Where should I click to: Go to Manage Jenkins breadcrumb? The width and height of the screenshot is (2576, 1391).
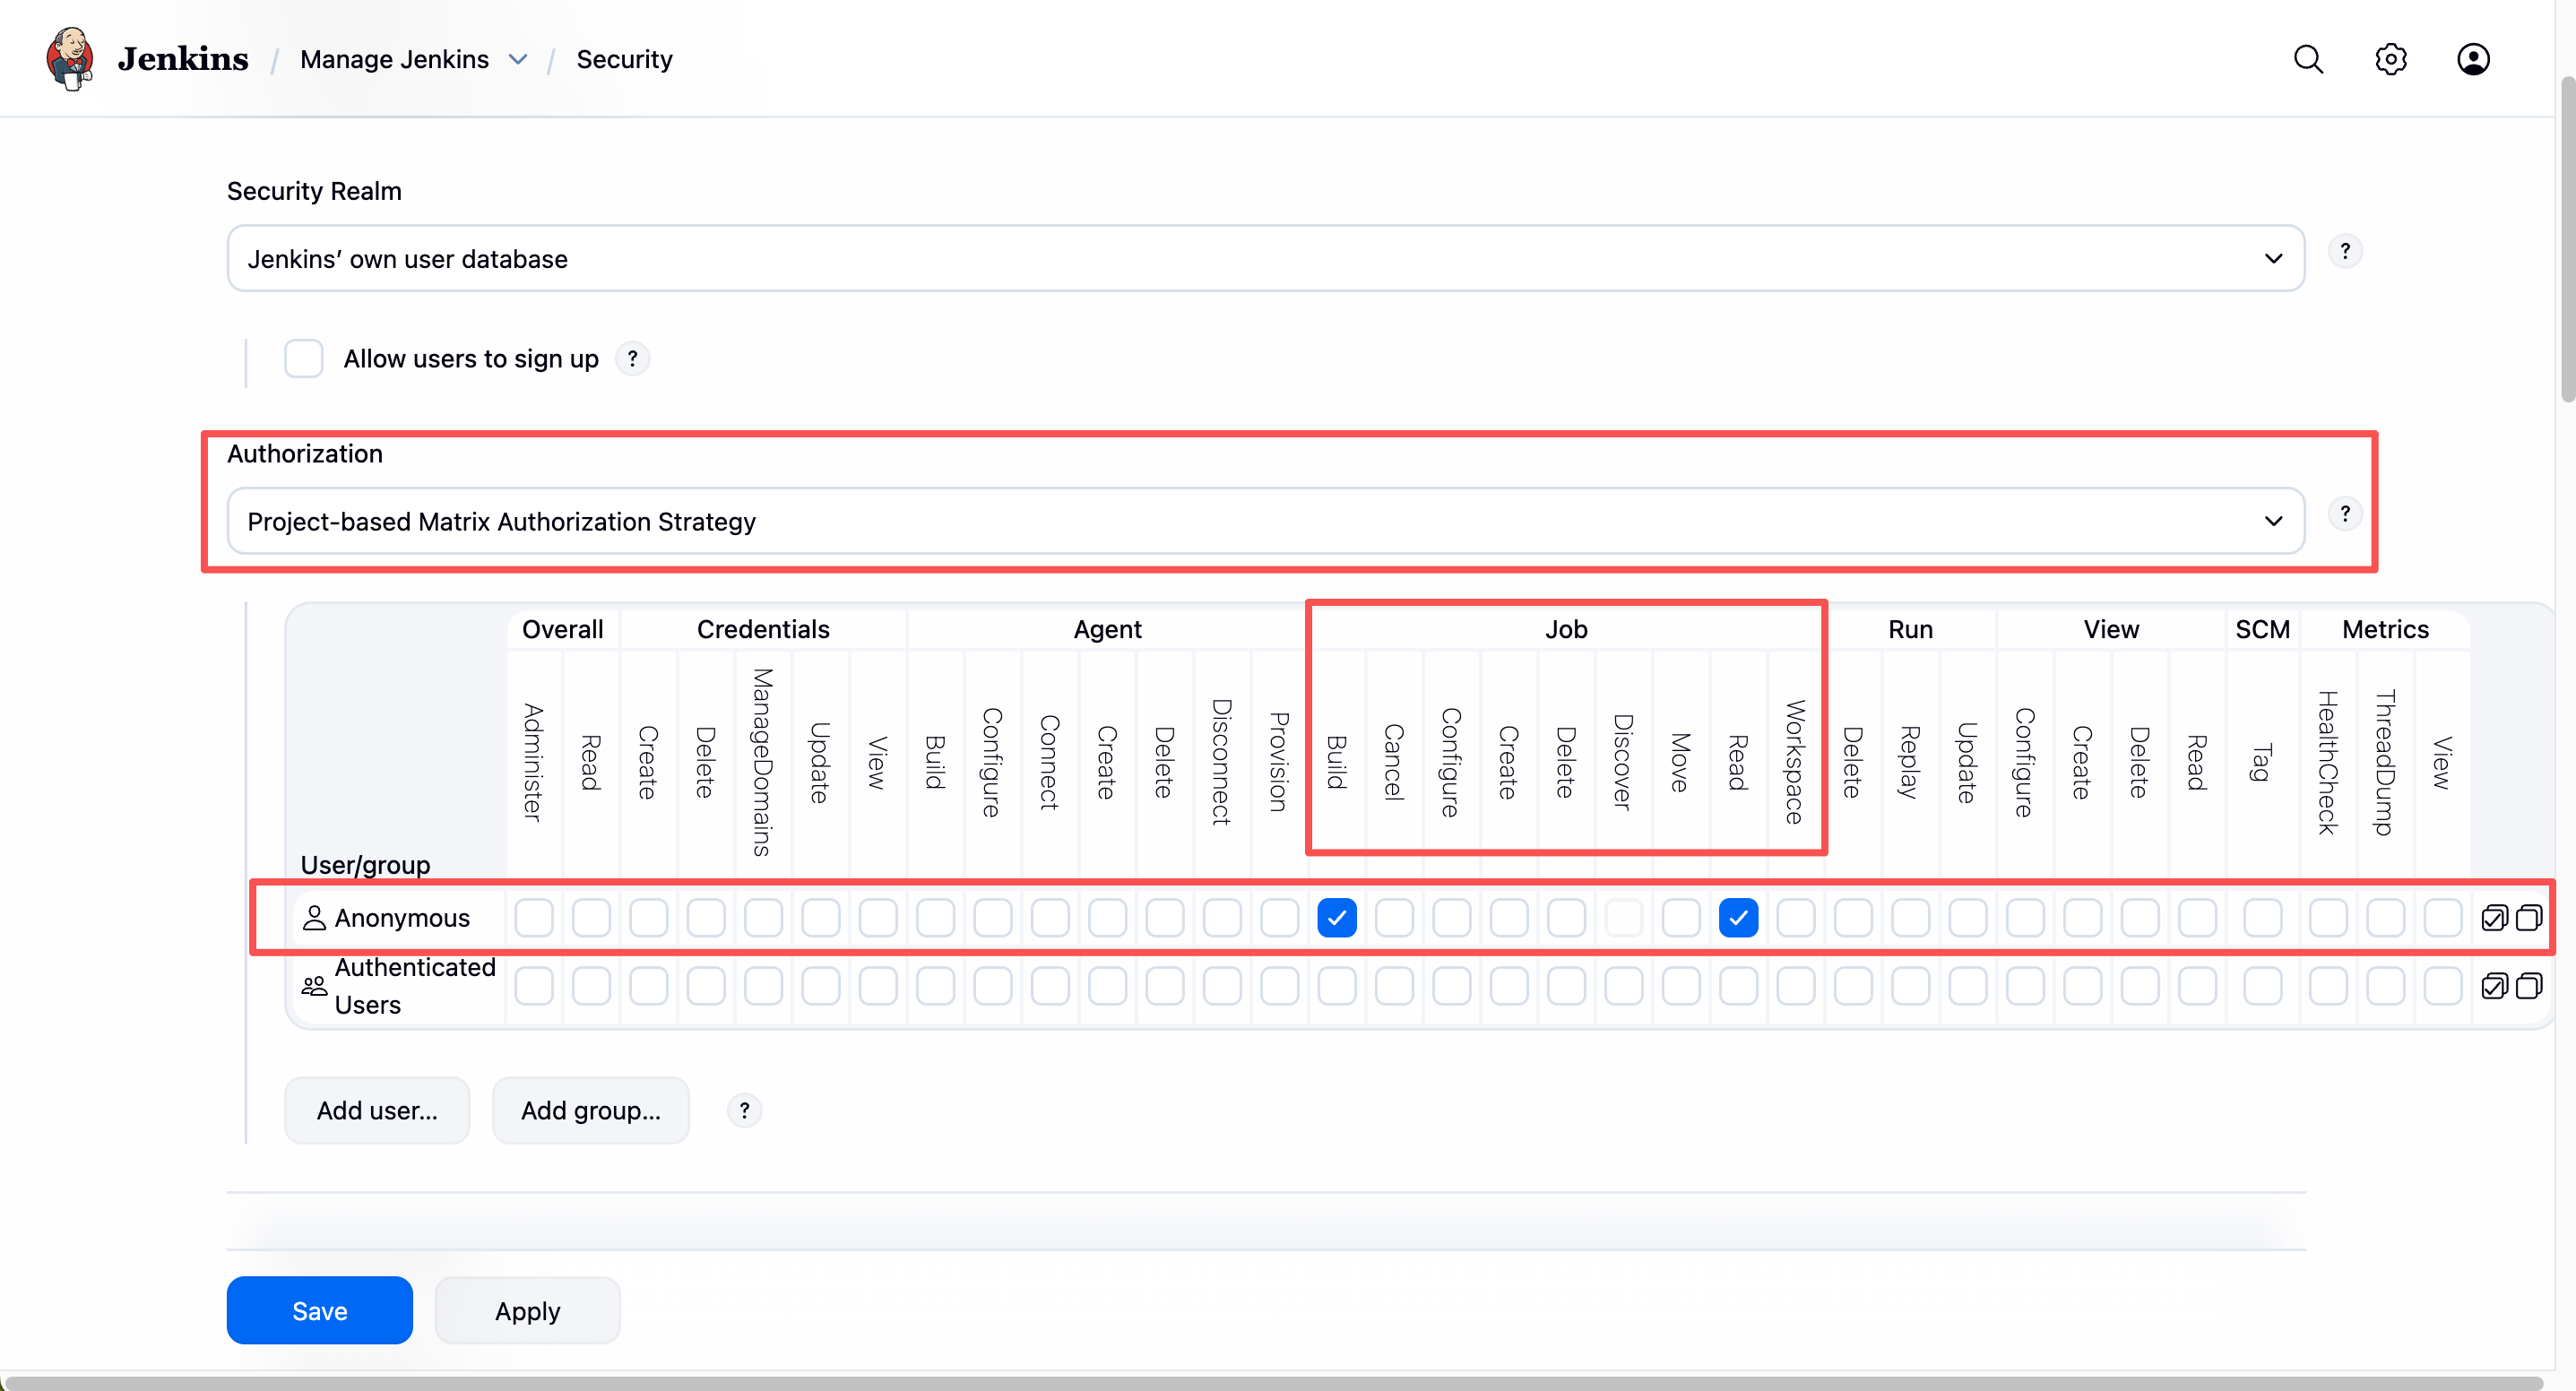pos(394,59)
